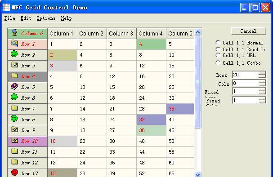Click the Fixed Rows input field
273x177 pixels.
click(x=246, y=91)
